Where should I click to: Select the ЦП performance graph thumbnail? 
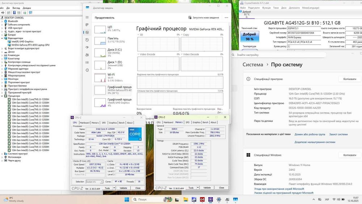(100, 30)
